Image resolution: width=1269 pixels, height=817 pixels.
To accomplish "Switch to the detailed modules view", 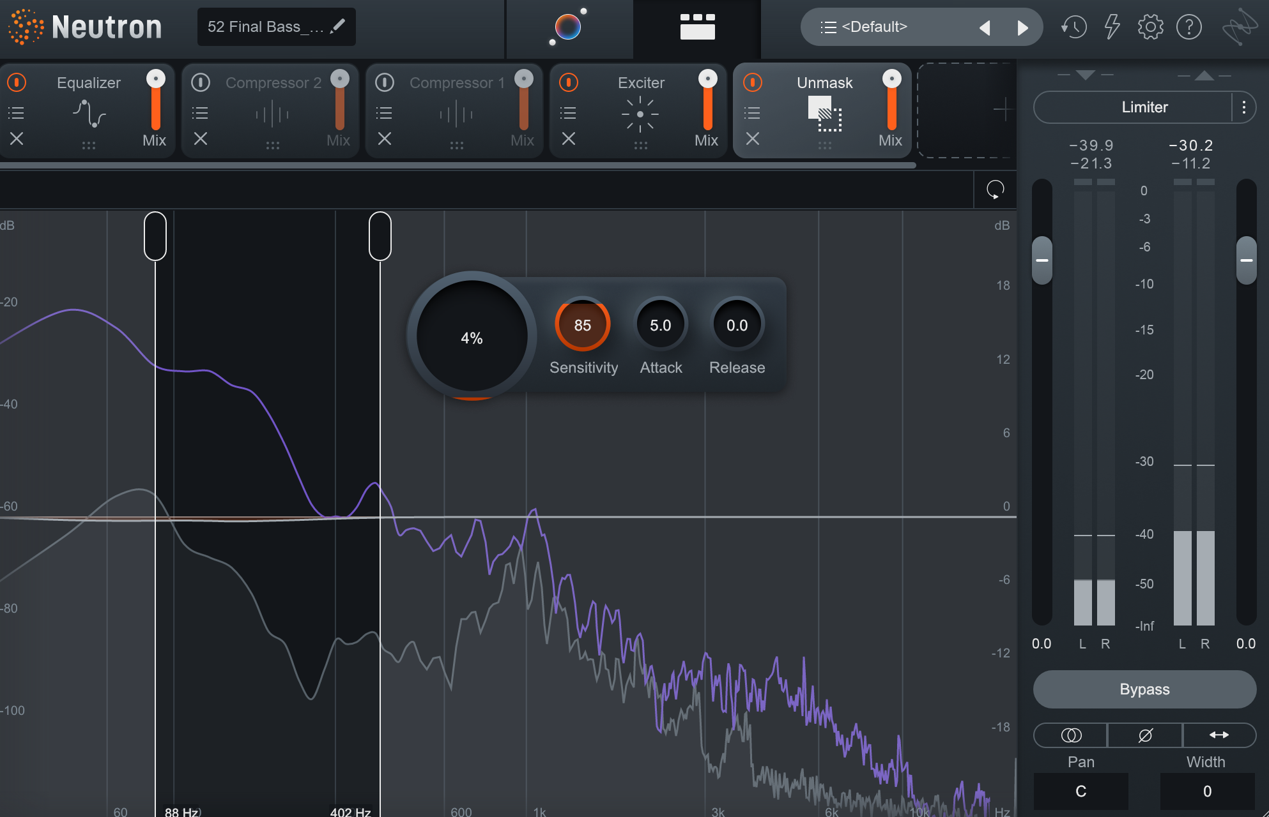I will (697, 27).
